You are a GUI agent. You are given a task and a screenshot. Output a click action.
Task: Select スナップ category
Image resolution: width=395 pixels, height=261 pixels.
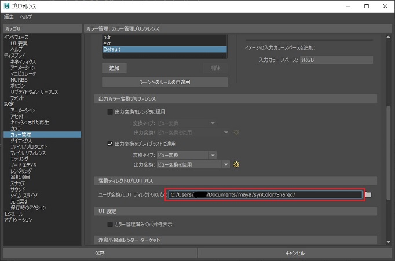17,183
